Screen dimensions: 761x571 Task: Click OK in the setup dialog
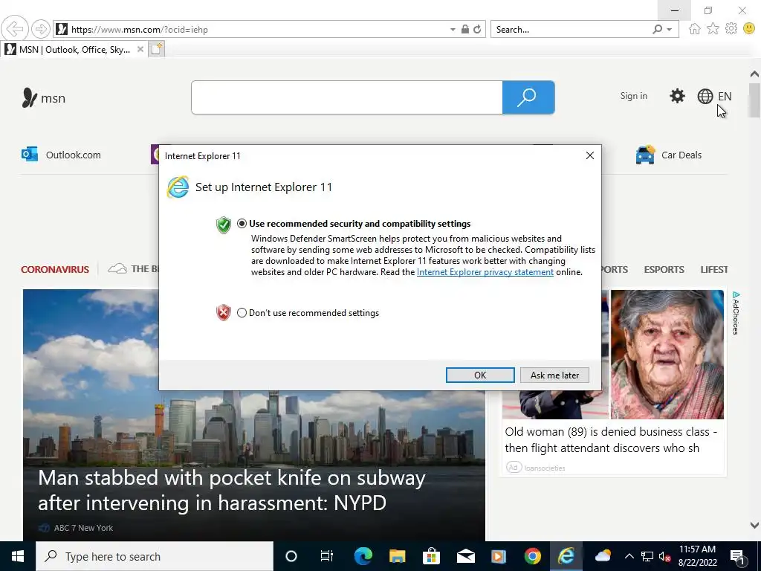coord(480,375)
